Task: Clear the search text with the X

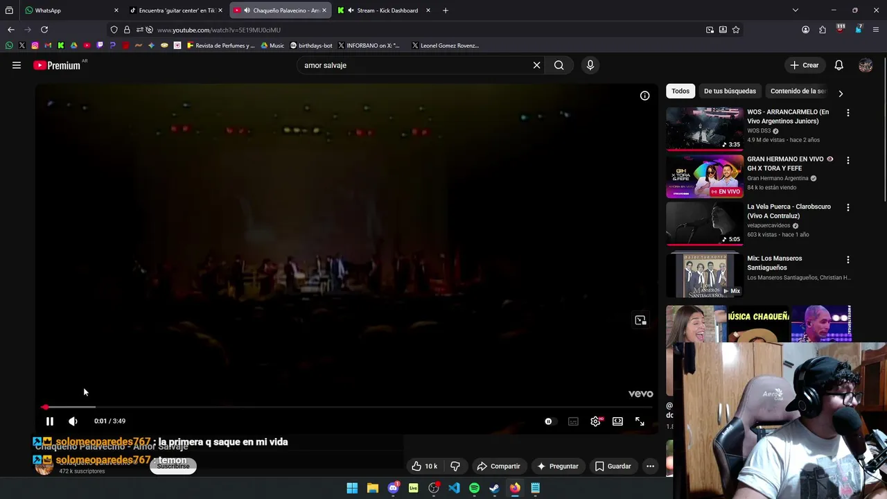Action: tap(536, 65)
